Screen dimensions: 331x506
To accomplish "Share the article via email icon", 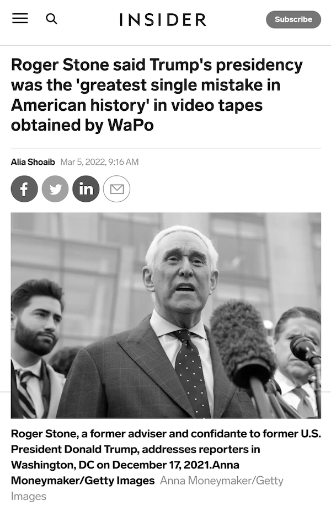I will (x=116, y=189).
